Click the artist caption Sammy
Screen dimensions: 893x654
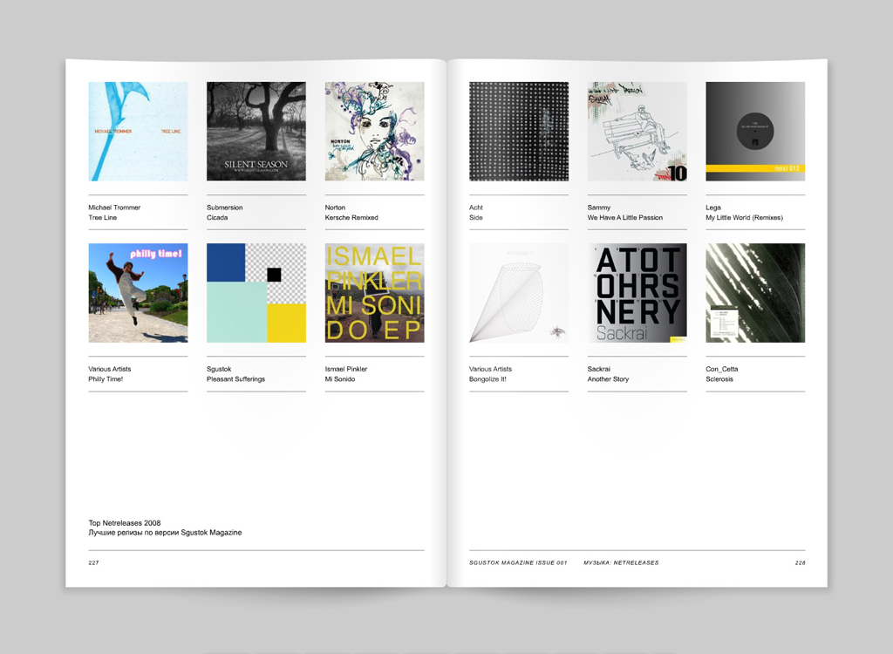(x=599, y=208)
